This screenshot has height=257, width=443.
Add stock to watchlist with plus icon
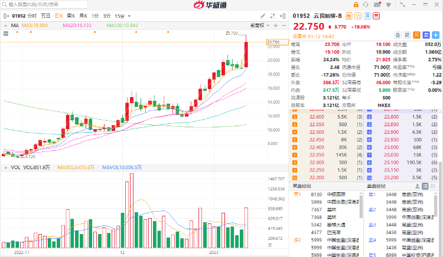pos(436,35)
